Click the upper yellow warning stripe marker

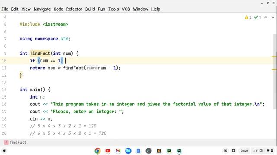tap(274, 56)
